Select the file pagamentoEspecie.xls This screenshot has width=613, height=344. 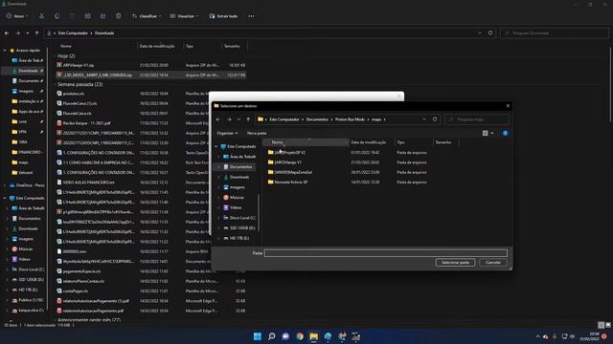[x=81, y=271]
